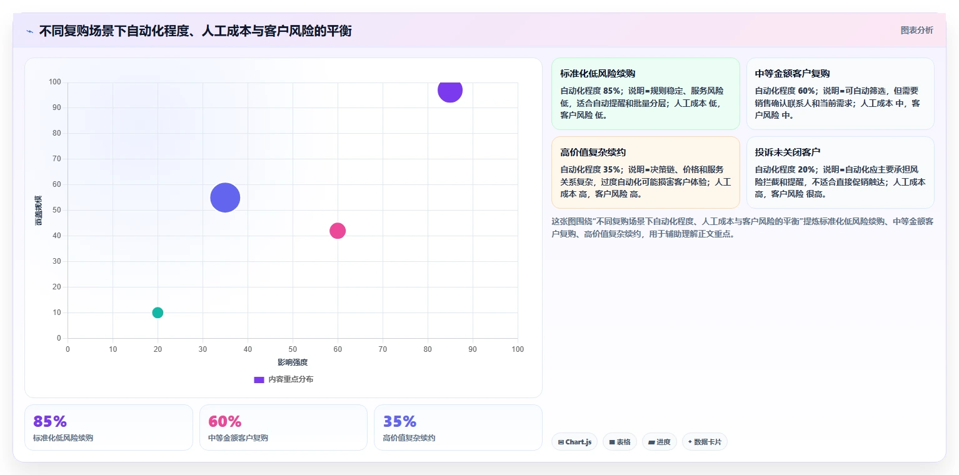Toggle the 内容重点分布 legend item
The width and height of the screenshot is (959, 475).
coord(283,379)
